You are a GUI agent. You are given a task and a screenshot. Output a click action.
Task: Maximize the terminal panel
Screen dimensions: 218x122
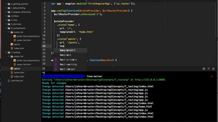point(204,69)
